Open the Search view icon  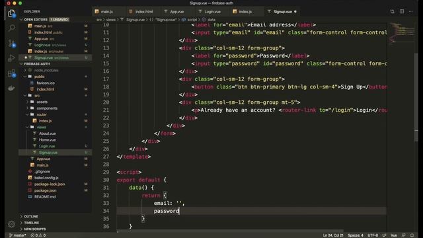[x=11, y=28]
